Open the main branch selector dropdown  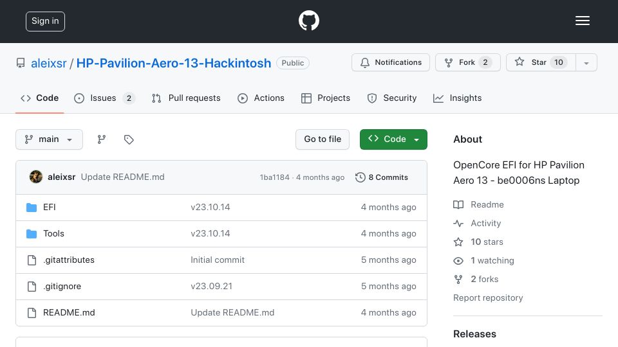(x=50, y=139)
